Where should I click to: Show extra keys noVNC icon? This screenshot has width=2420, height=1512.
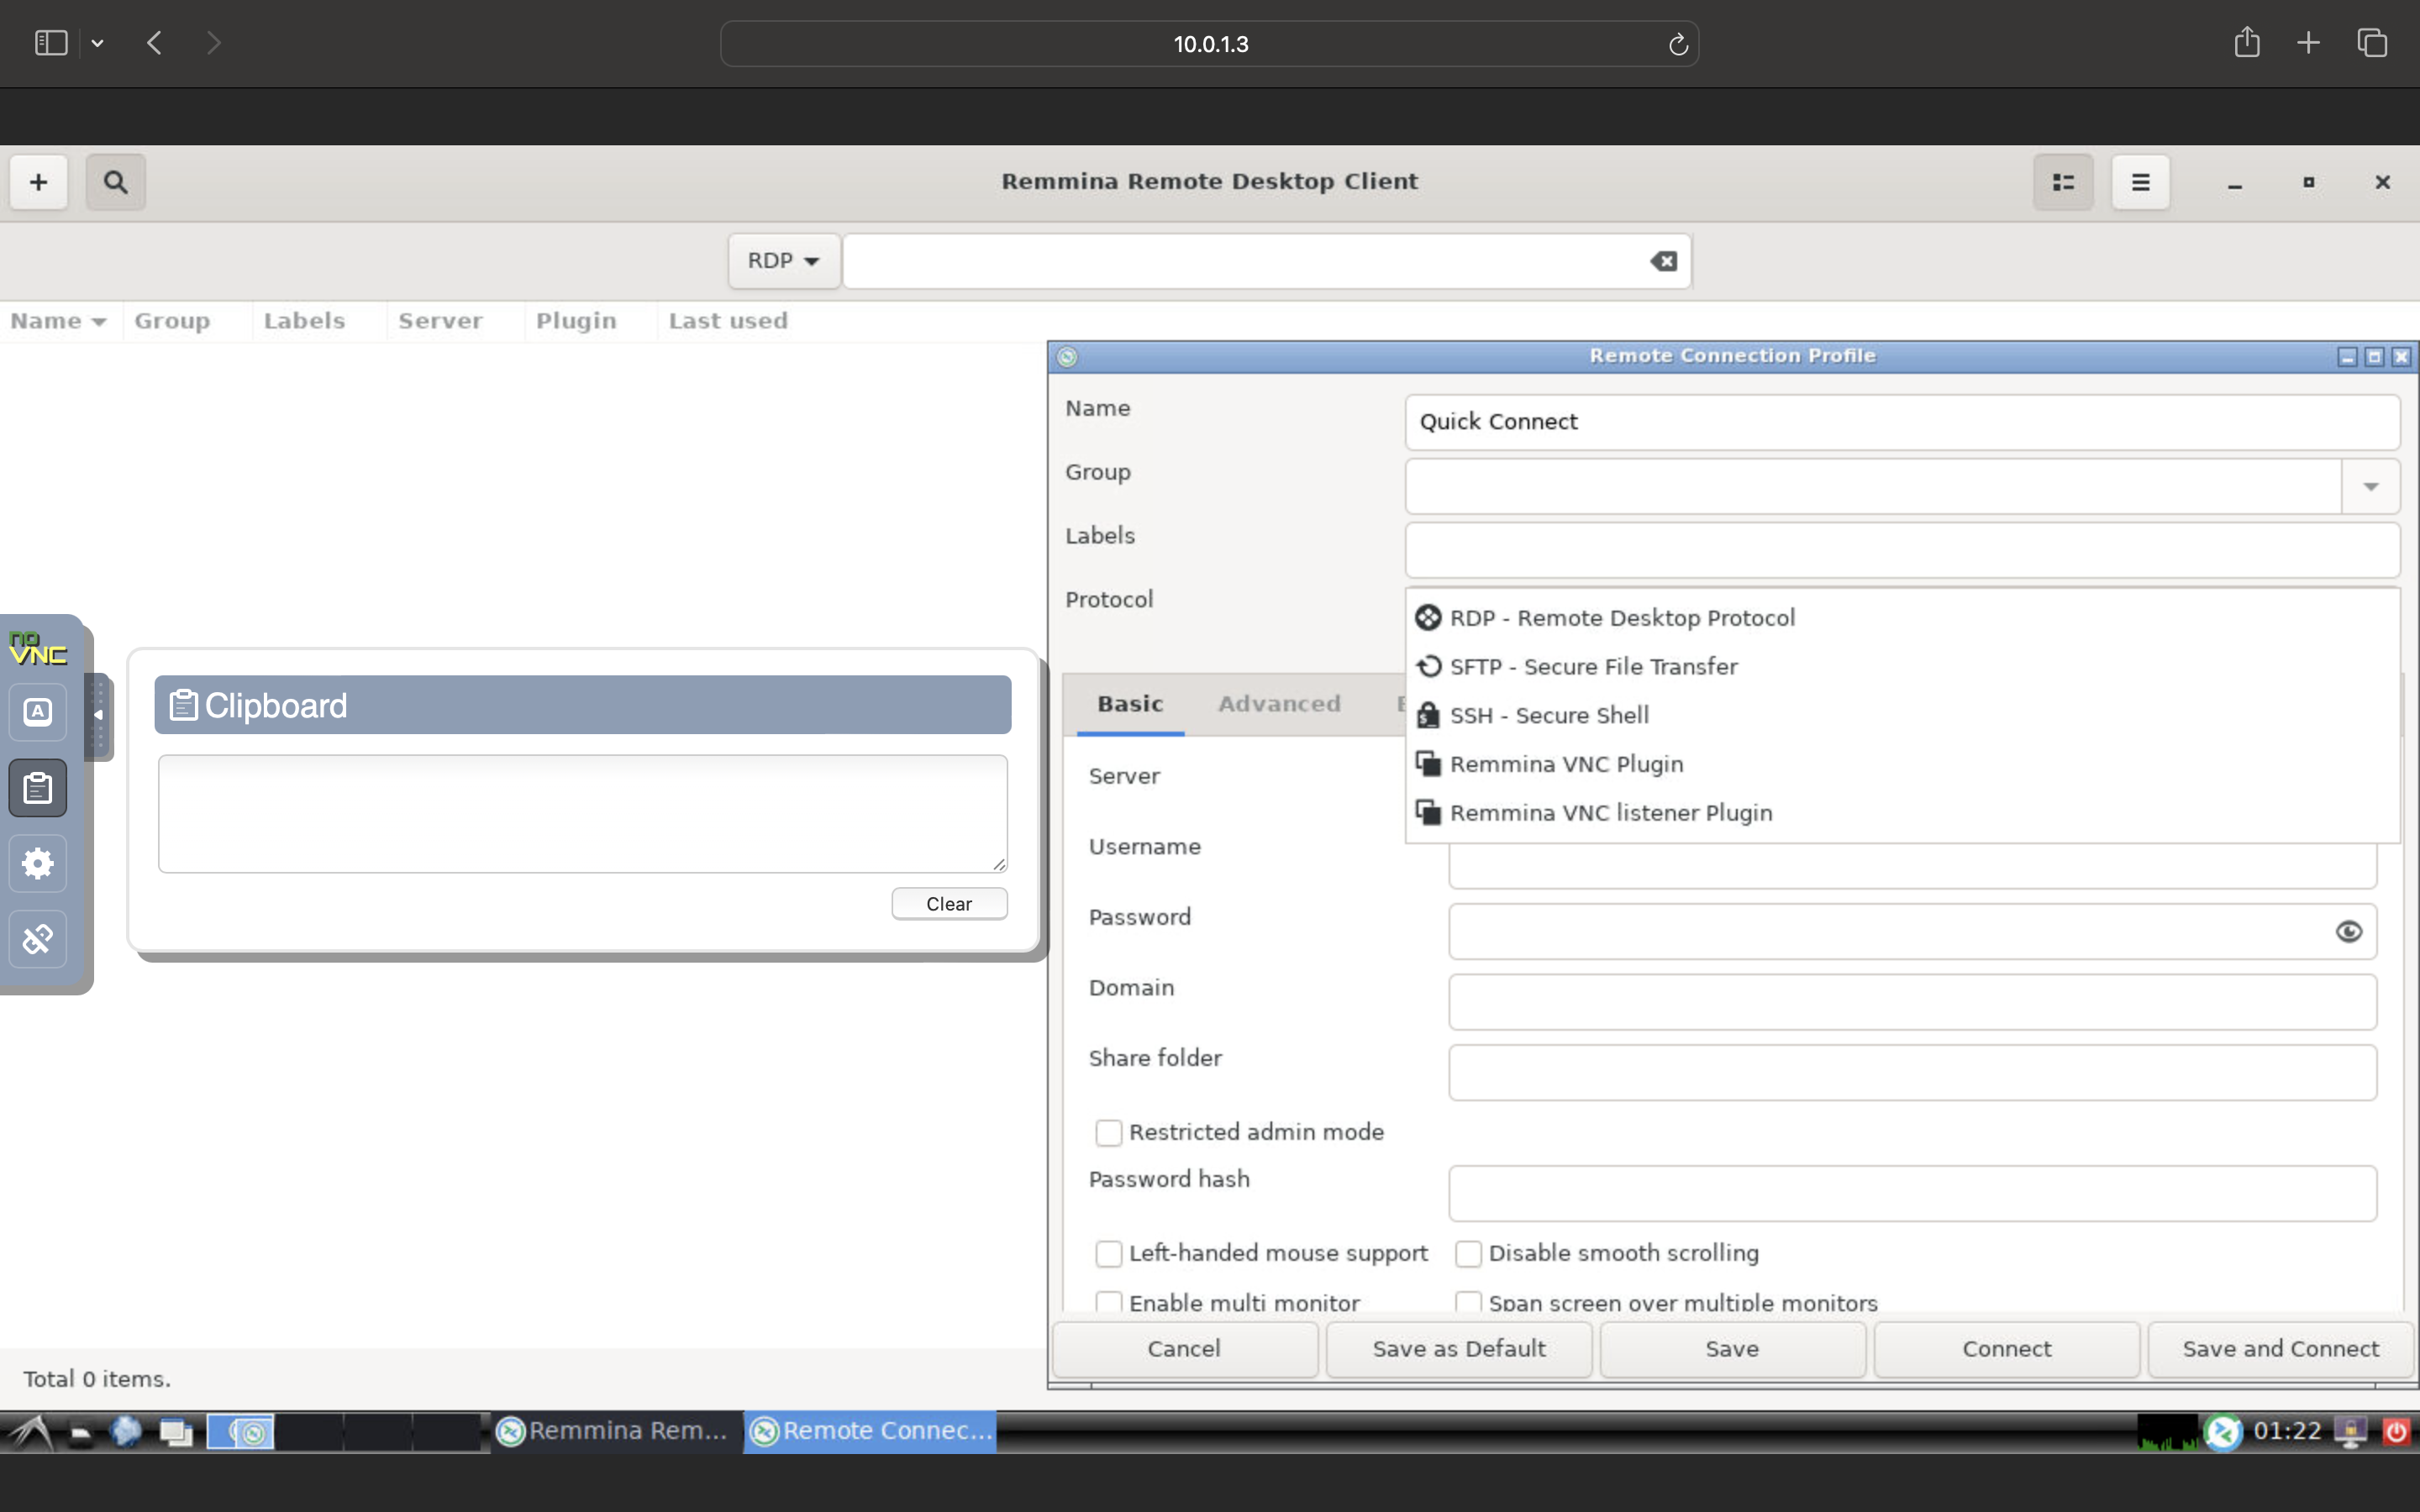pos(38,712)
